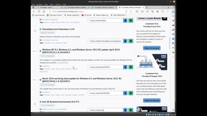Refresh the current browser page

pyautogui.click(x=39, y=12)
